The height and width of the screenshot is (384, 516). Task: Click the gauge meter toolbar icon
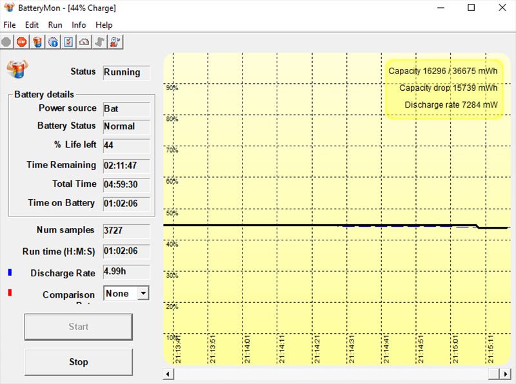click(84, 42)
